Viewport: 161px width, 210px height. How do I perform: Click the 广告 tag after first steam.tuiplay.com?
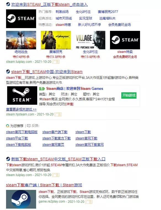point(56,62)
